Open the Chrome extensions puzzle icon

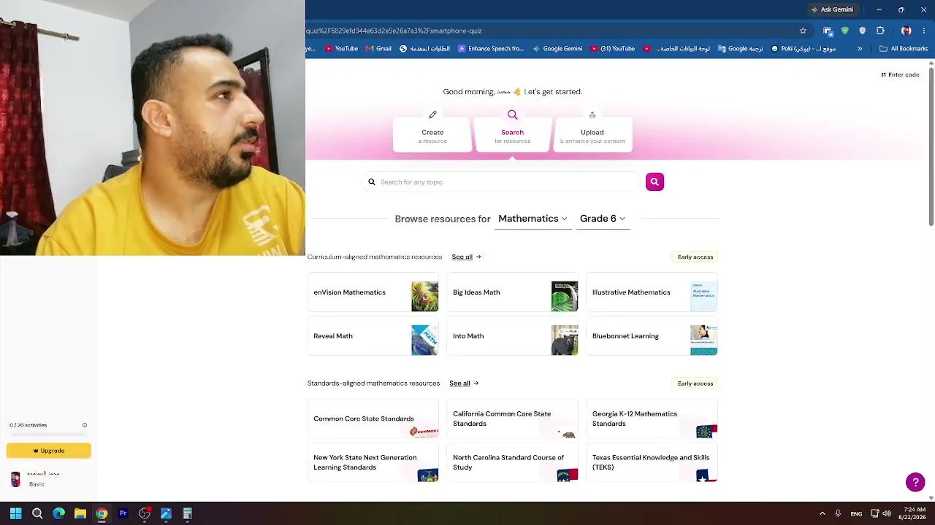[x=880, y=31]
